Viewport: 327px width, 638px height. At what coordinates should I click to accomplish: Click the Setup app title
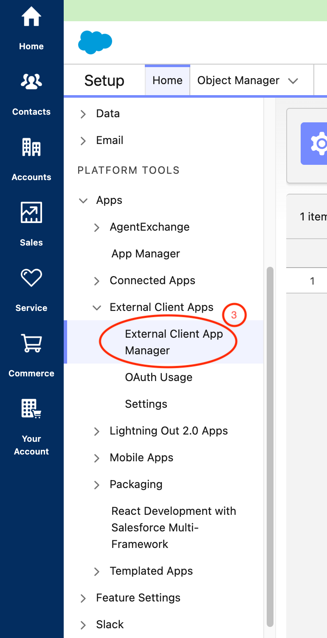tap(104, 80)
